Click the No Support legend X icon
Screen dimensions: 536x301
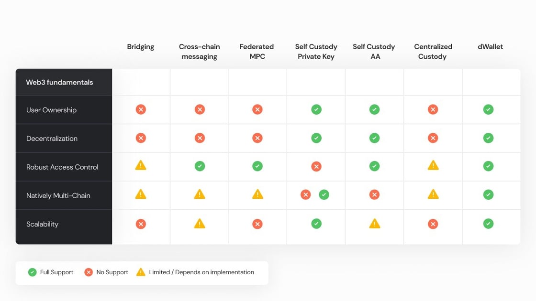(x=89, y=272)
